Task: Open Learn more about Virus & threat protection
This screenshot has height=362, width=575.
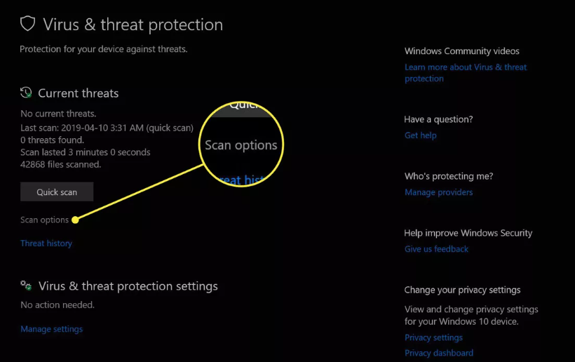Action: 466,73
